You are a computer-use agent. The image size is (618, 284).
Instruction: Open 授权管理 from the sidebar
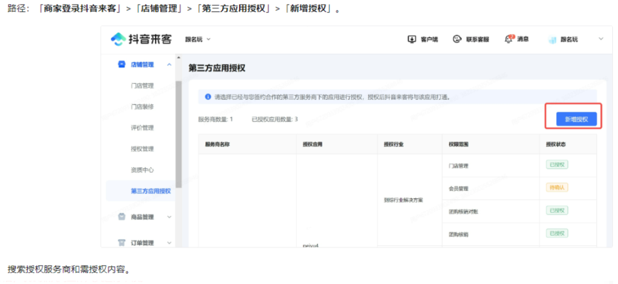pos(142,149)
